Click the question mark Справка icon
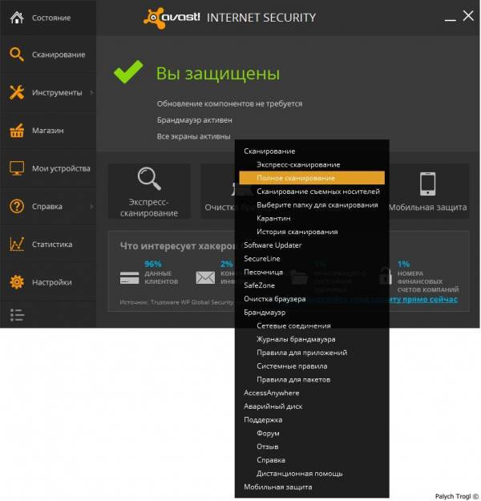 17,206
